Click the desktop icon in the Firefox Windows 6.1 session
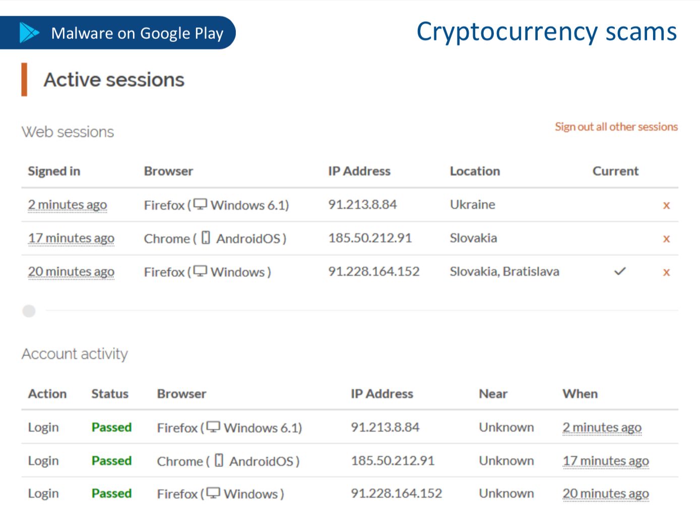700x526 pixels. click(201, 204)
